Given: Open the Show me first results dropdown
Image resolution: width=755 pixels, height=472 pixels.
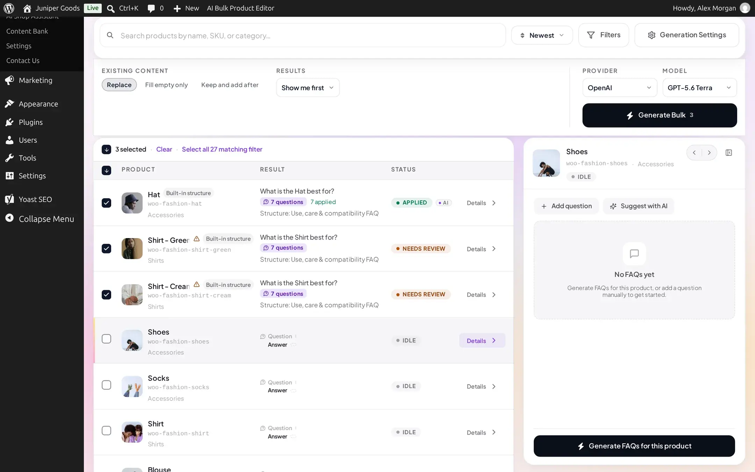Looking at the screenshot, I should pos(308,88).
